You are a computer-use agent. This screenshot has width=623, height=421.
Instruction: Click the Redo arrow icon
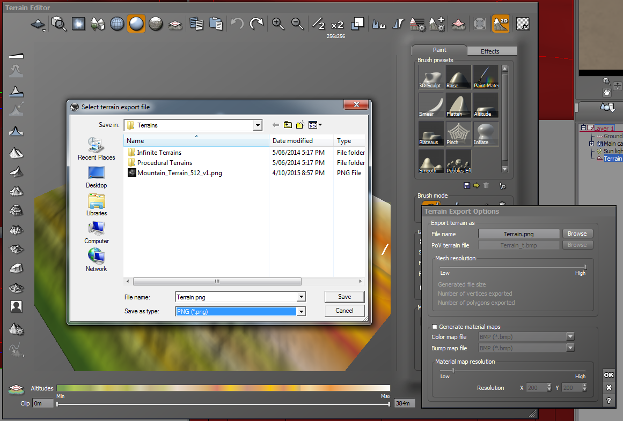tap(256, 24)
